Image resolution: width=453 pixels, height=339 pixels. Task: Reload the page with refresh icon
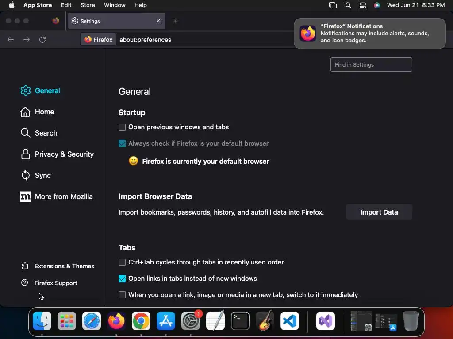pyautogui.click(x=42, y=39)
